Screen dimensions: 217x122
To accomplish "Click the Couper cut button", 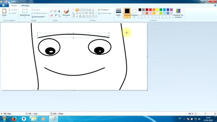I will coord(13,10).
